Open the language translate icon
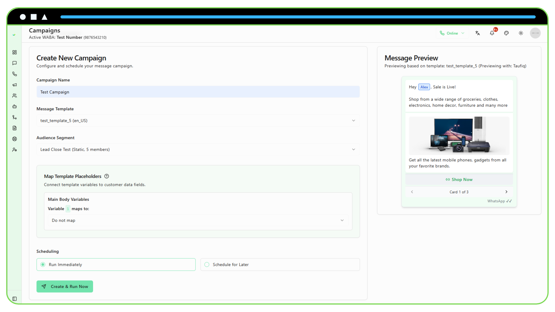Screen dimensions: 555x312 [478, 33]
